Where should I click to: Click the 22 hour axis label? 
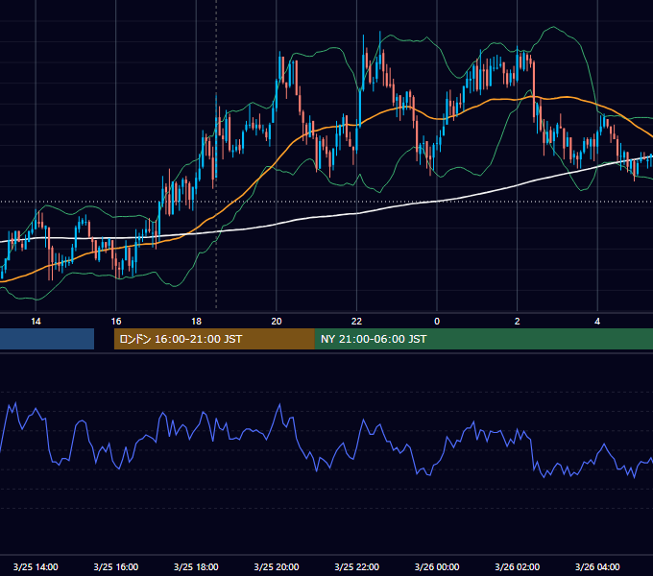coord(356,322)
